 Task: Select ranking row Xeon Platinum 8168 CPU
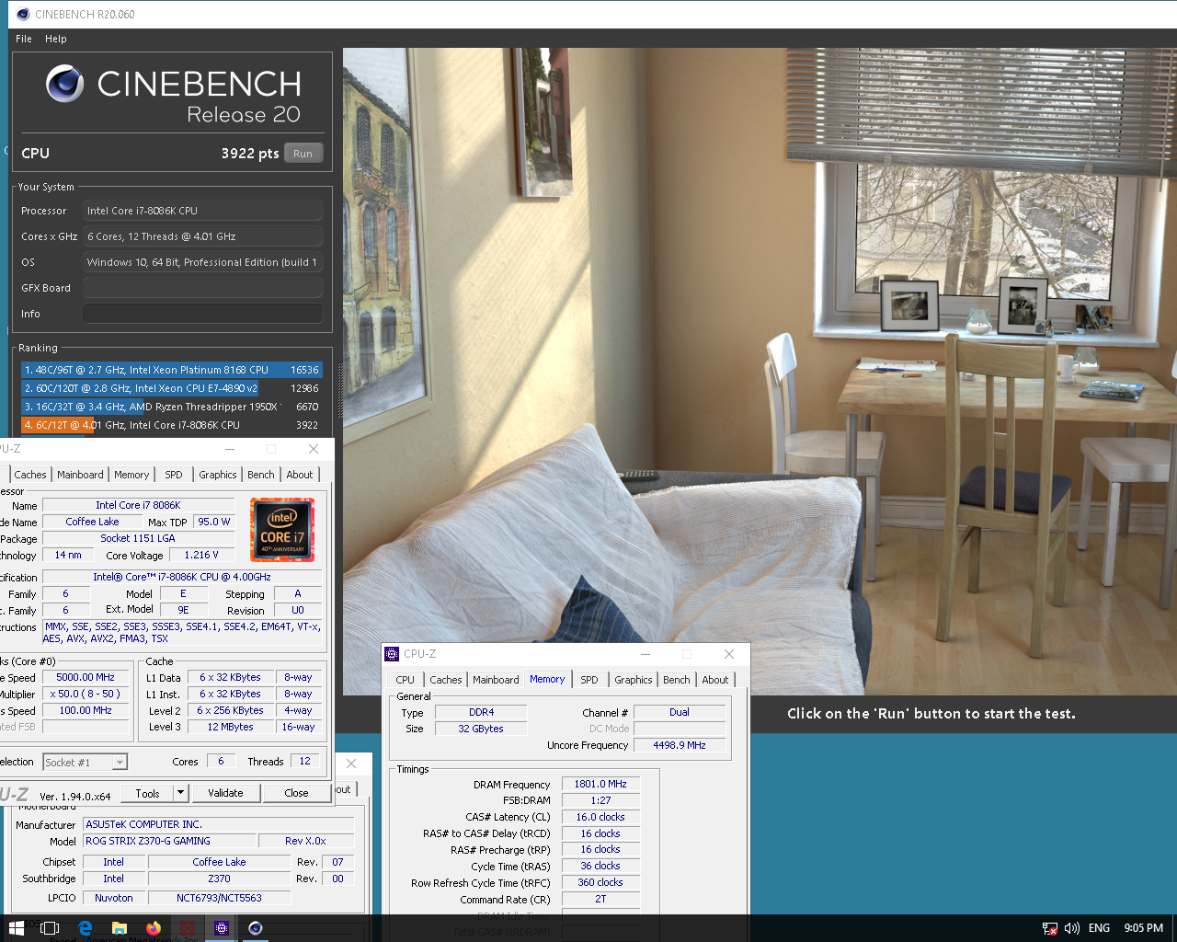171,370
